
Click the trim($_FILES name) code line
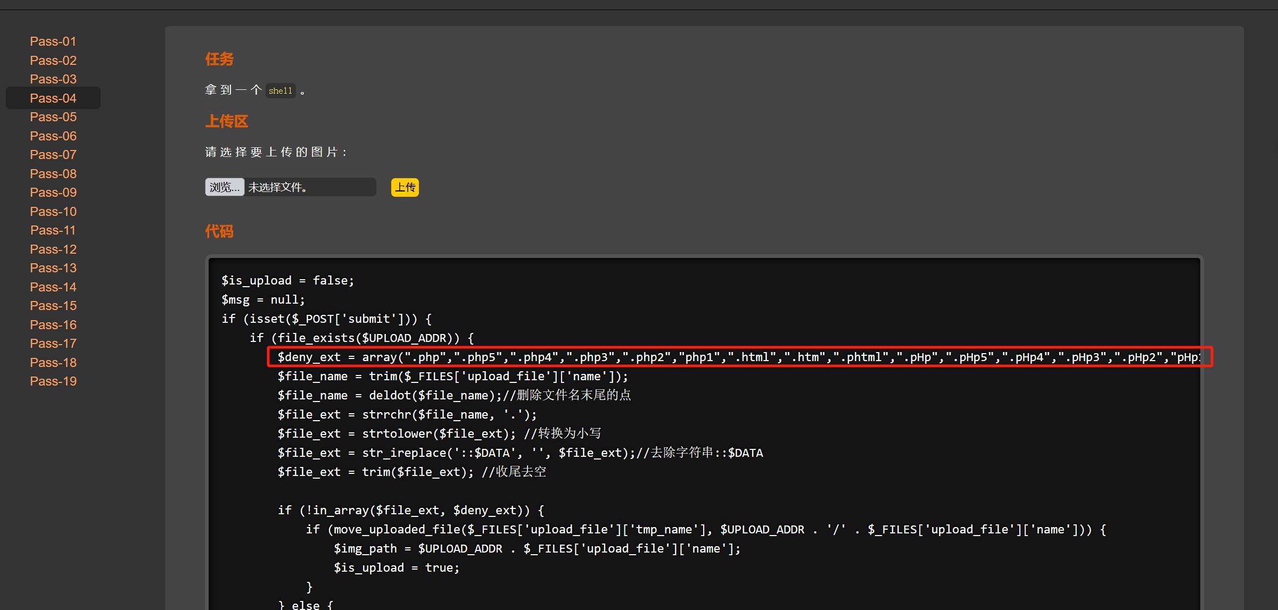pyautogui.click(x=453, y=376)
